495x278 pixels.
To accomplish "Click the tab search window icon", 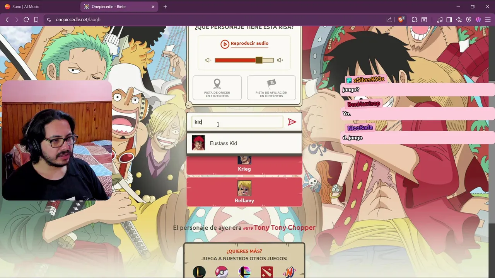I will point(424,20).
